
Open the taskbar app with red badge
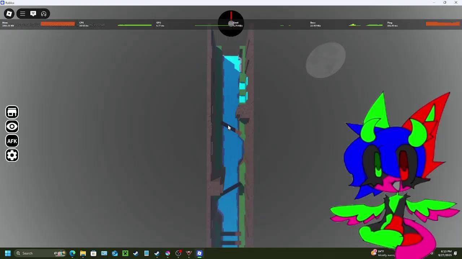(178, 253)
